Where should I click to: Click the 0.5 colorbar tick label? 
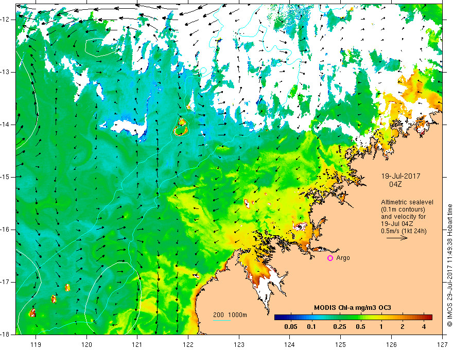(360, 327)
